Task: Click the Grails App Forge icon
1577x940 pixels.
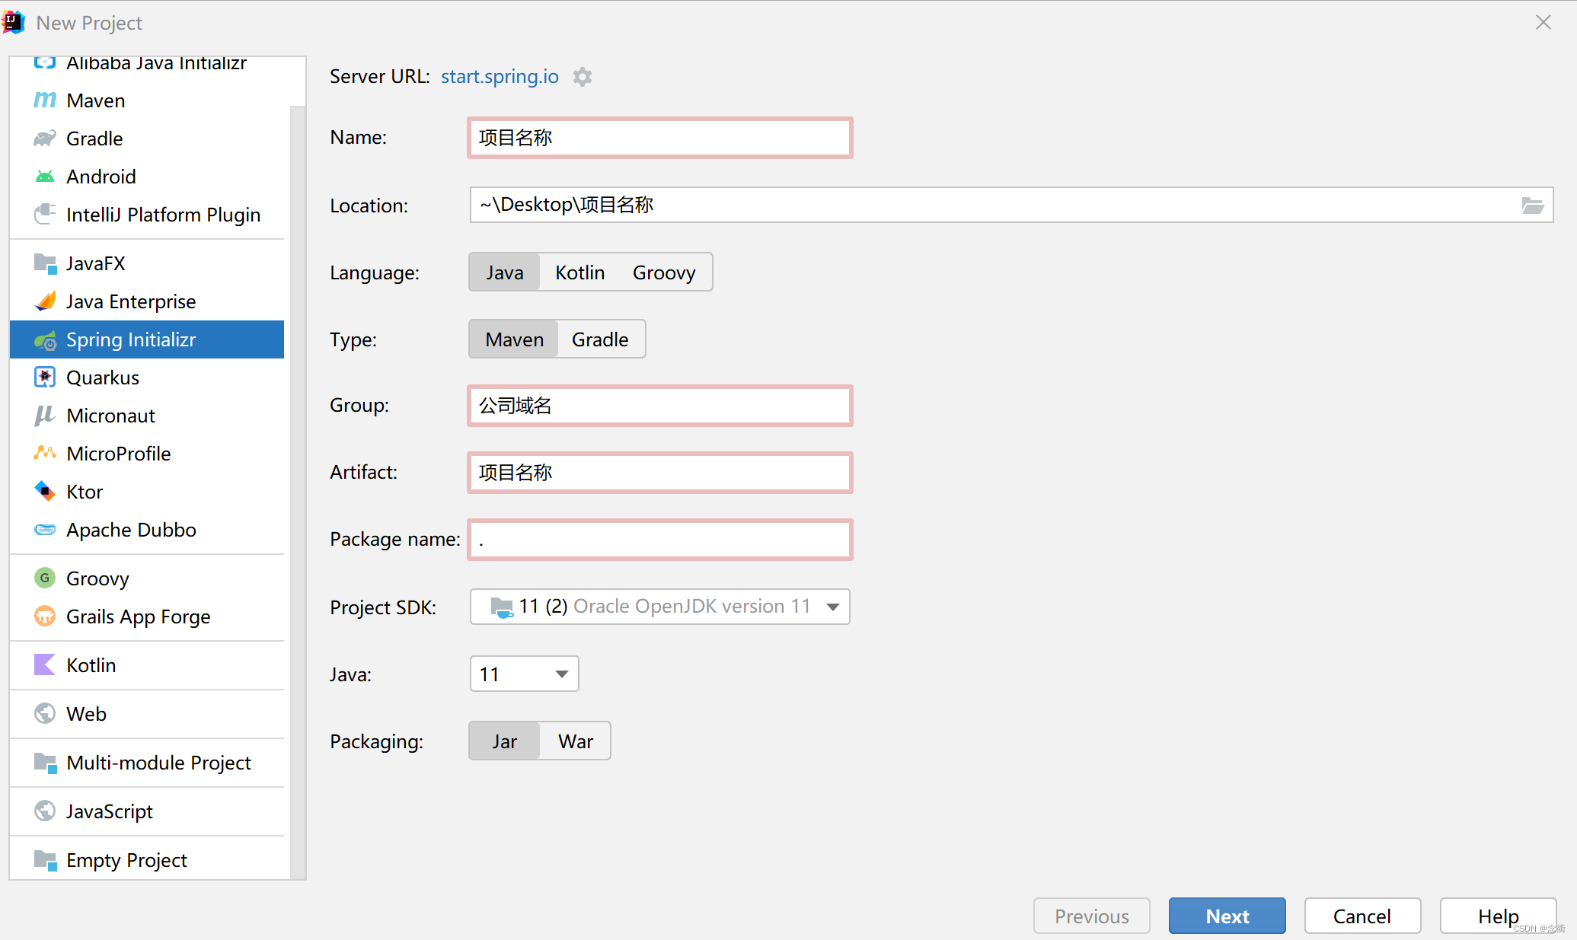Action: coord(45,617)
